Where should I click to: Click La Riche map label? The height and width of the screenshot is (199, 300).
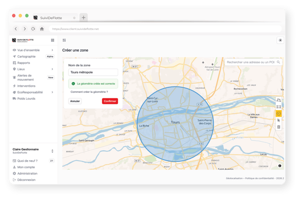pos(144,126)
